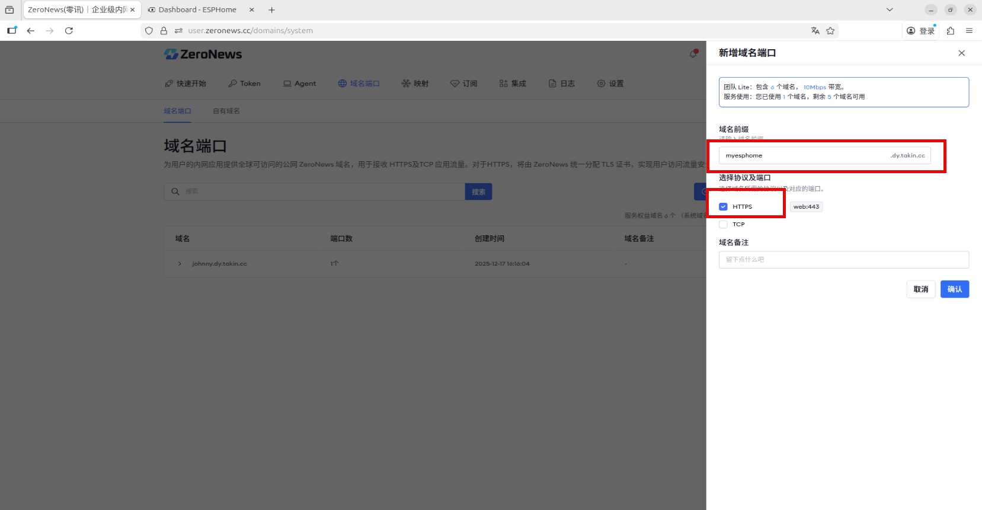Click the browser back arrow
Viewport: 982px width, 510px height.
pos(31,31)
